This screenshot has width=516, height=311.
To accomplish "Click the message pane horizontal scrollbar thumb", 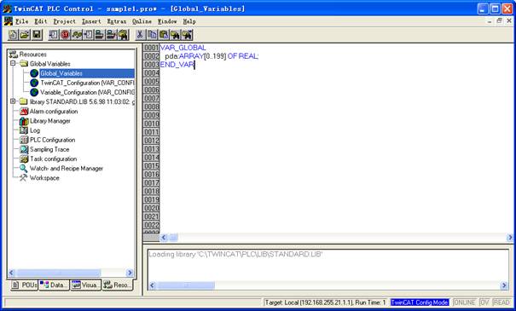I will click(186, 285).
